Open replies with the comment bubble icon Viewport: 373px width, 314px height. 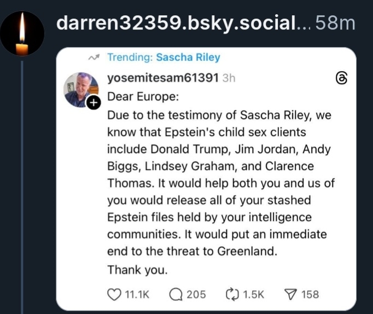coord(176,294)
